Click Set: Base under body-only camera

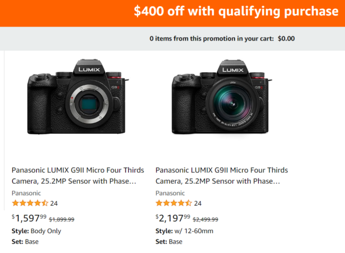[25, 241]
